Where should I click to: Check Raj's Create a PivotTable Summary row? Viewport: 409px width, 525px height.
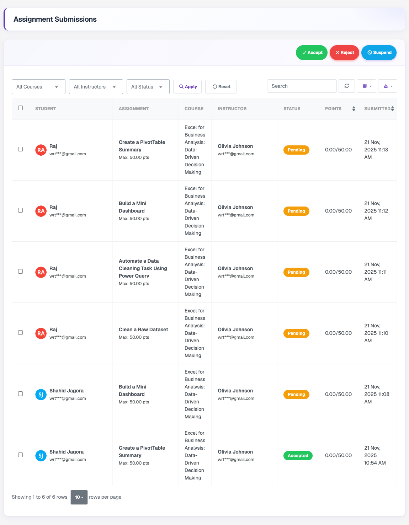coord(21,149)
